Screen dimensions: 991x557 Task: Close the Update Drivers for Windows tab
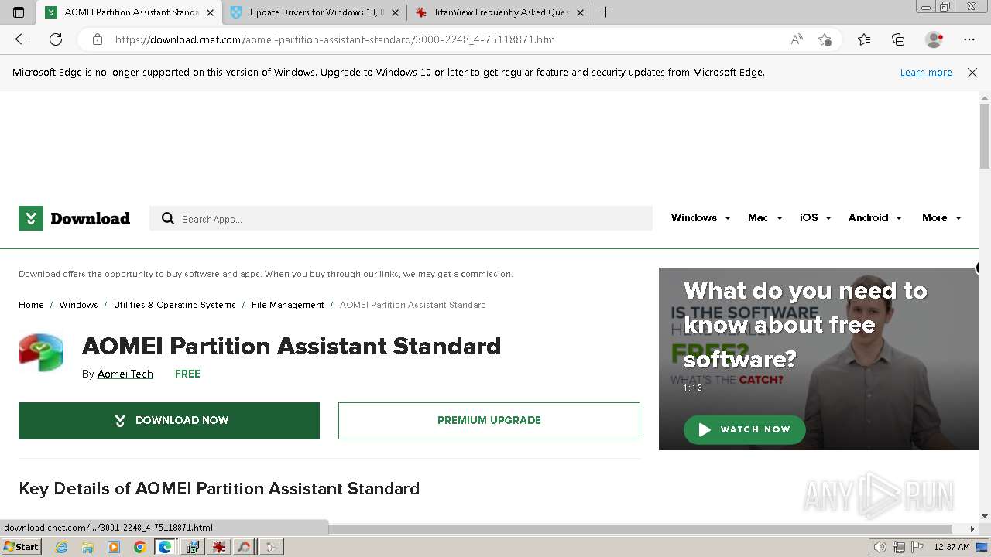click(395, 12)
